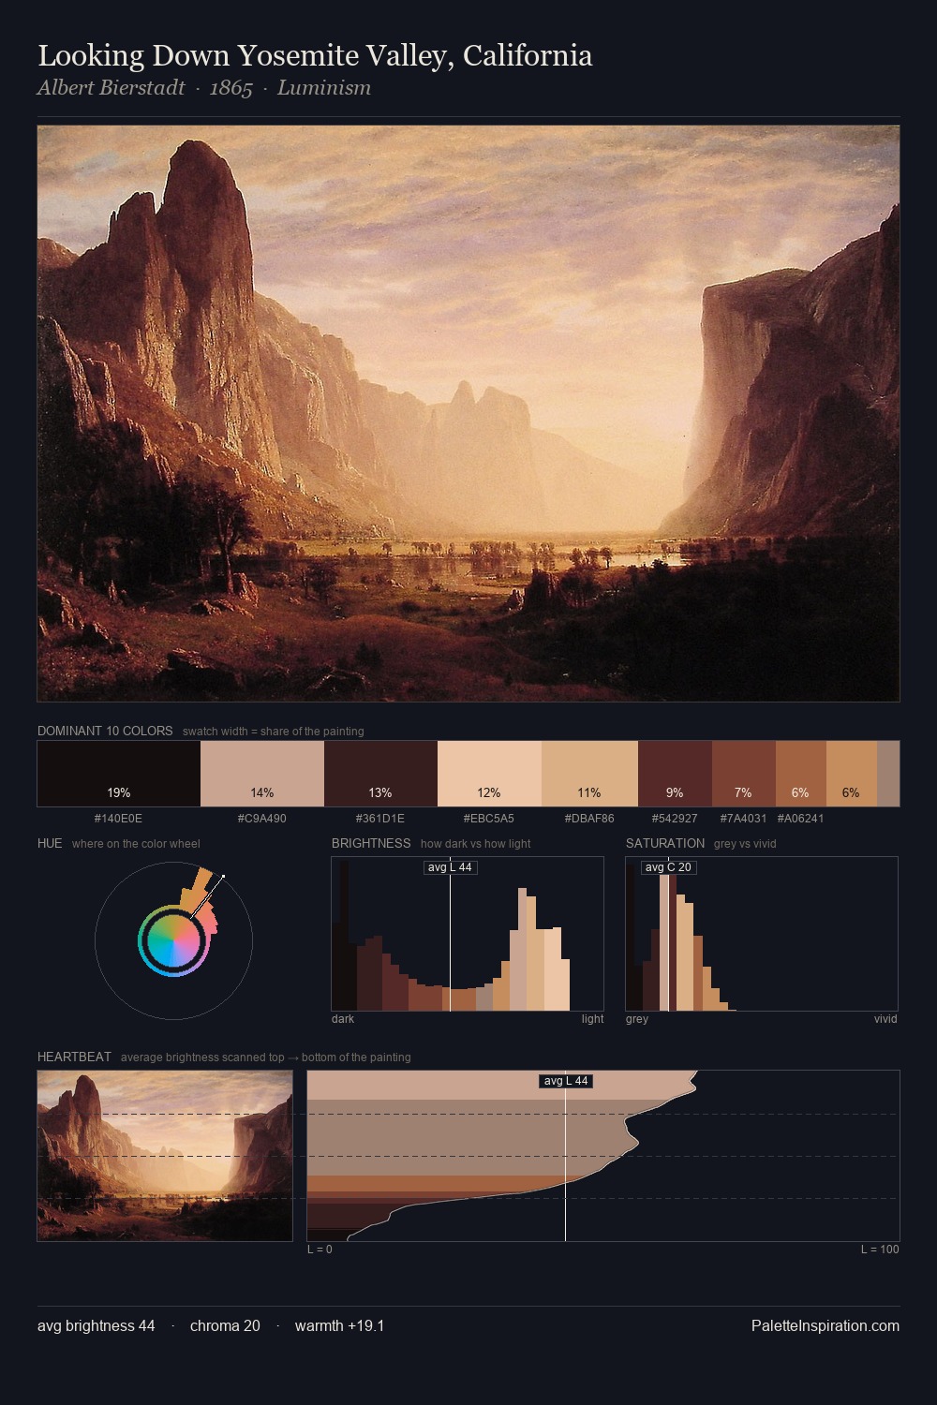Click the saturation histogram chart
937x1405 pixels.
tap(762, 934)
